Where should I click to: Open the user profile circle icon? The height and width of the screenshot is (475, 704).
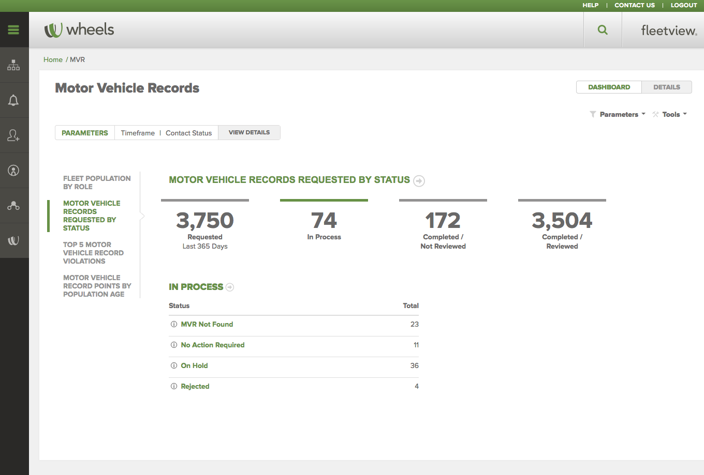tap(14, 171)
